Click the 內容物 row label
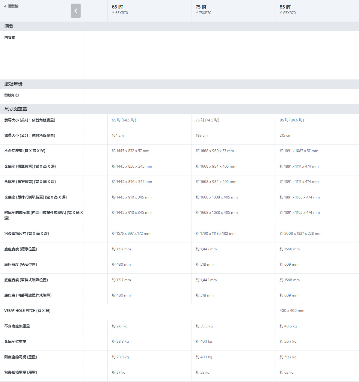The width and height of the screenshot is (359, 382). [x=10, y=37]
